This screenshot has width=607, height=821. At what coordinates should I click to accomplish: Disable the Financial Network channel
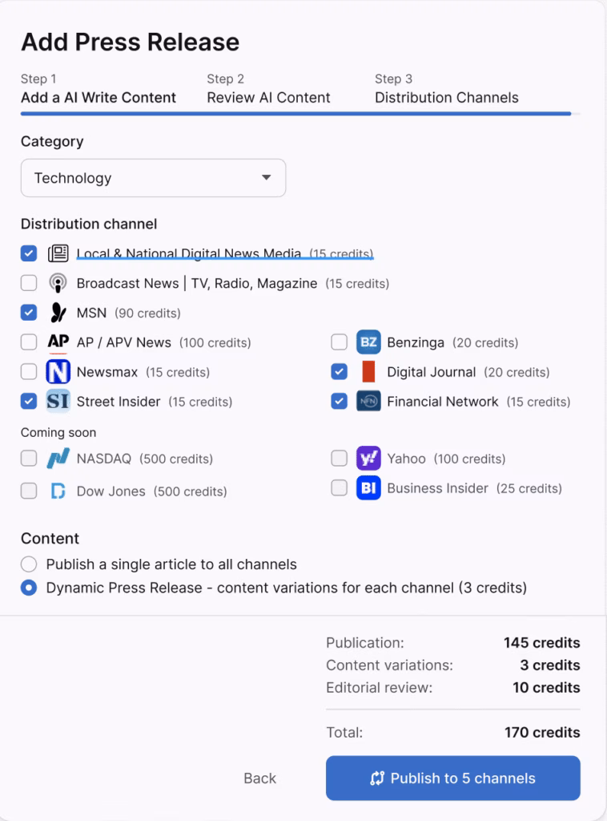[x=338, y=401]
